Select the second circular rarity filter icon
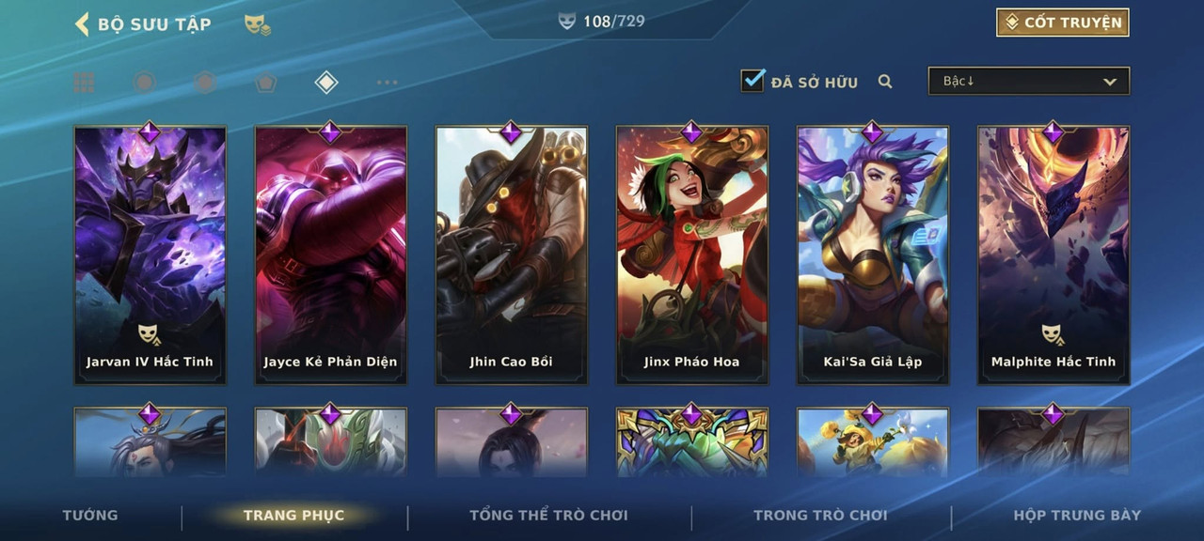This screenshot has width=1204, height=541. (205, 83)
